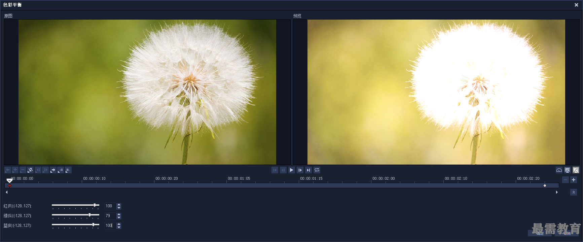The image size is (583, 242).
Task: Increase Green value with up arrow
Action: click(119, 214)
